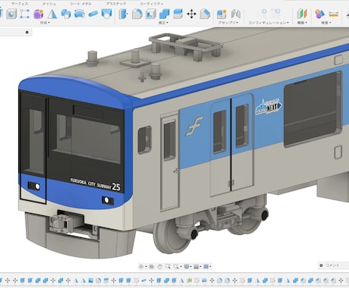Open the Viewports layout menu
Image resolution: width=349 pixels, height=288 pixels.
pos(206,266)
